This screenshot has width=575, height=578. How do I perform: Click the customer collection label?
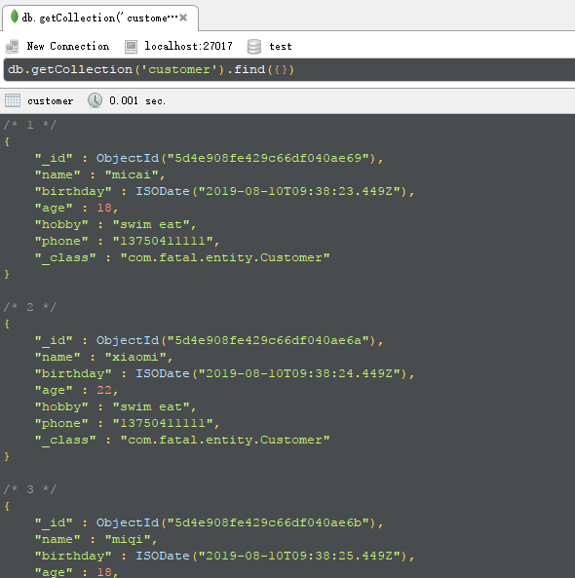pos(50,101)
